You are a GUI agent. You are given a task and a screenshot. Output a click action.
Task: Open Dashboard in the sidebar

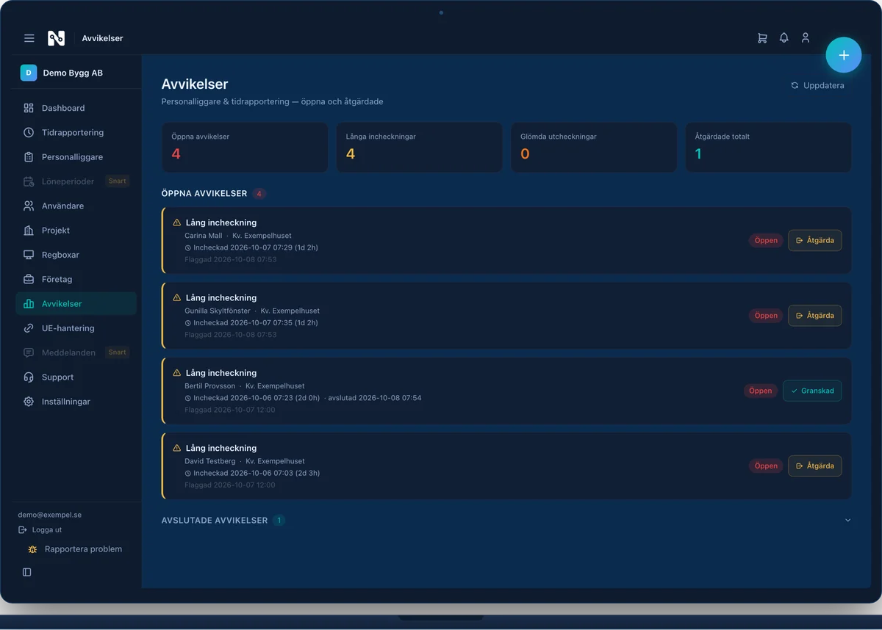(x=76, y=108)
